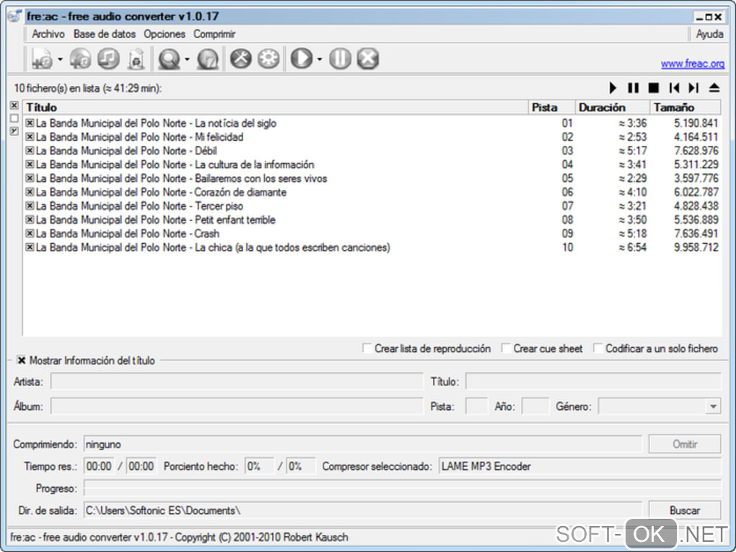
Task: Select row "La chica (a la que todos escriben canciones)"
Action: (372, 247)
